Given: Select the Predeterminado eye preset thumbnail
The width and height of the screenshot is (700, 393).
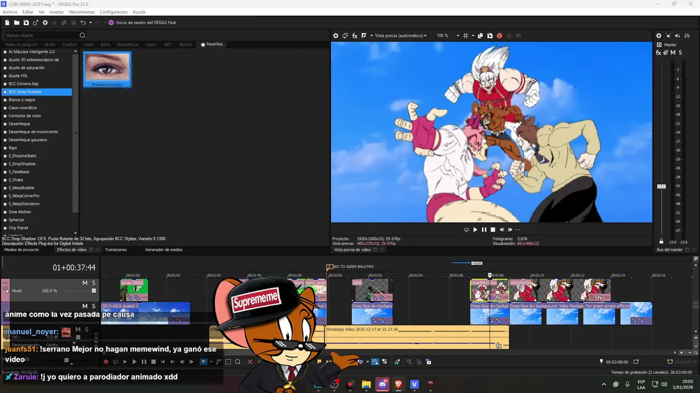Looking at the screenshot, I should click(107, 69).
